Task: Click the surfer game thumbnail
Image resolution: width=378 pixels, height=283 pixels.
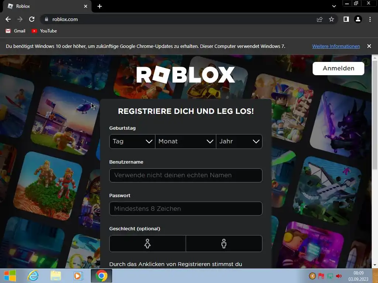Action: point(16,106)
